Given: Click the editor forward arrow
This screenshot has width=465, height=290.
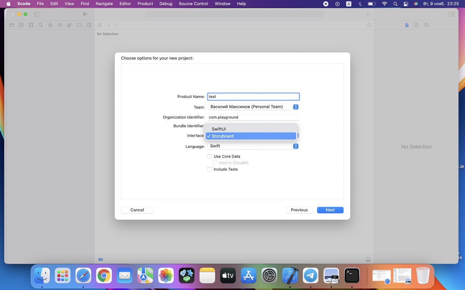Looking at the screenshot, I should pyautogui.click(x=115, y=25).
